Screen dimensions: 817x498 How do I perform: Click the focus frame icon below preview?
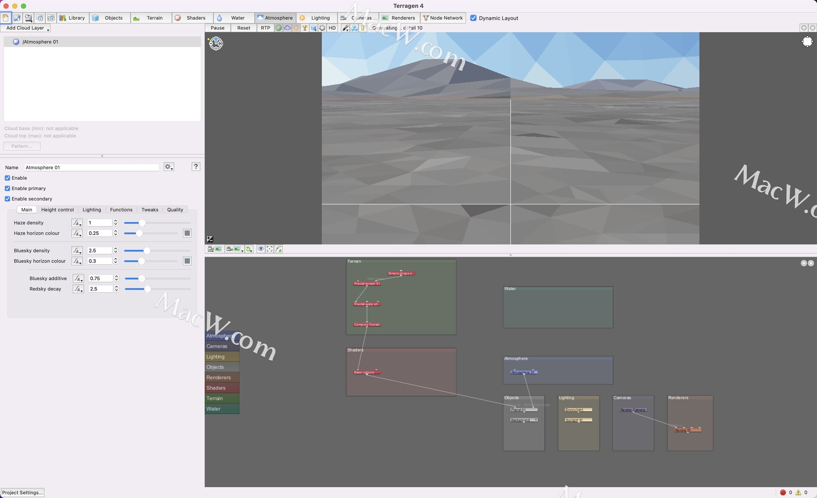pos(270,249)
